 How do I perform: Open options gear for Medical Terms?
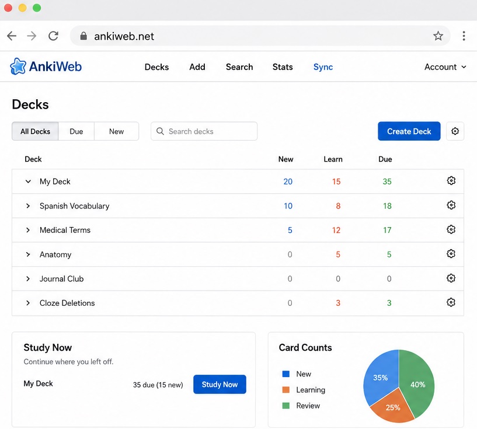(451, 229)
